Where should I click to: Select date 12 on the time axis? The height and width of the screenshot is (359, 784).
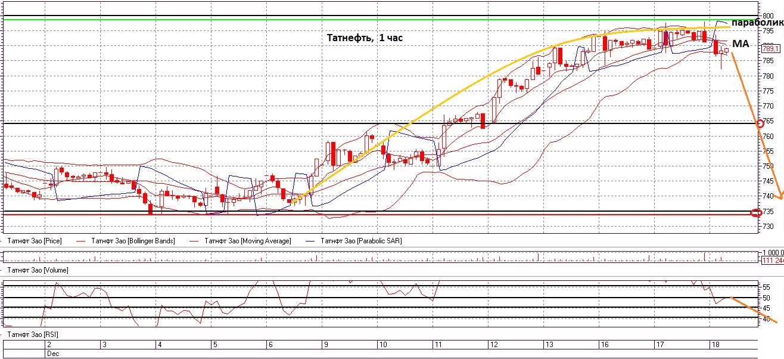pyautogui.click(x=494, y=345)
